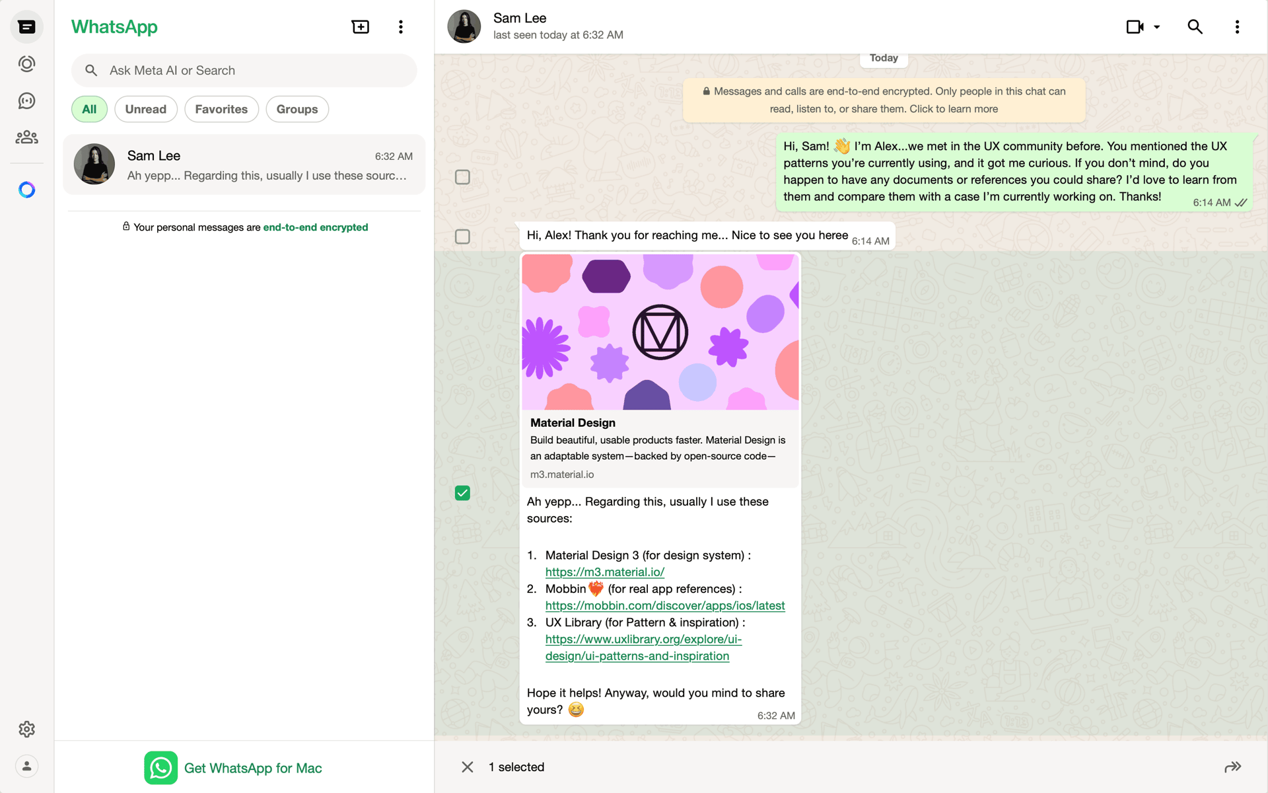Viewport: 1268px width, 793px height.
Task: Open Settings gear in sidebar
Action: (26, 729)
